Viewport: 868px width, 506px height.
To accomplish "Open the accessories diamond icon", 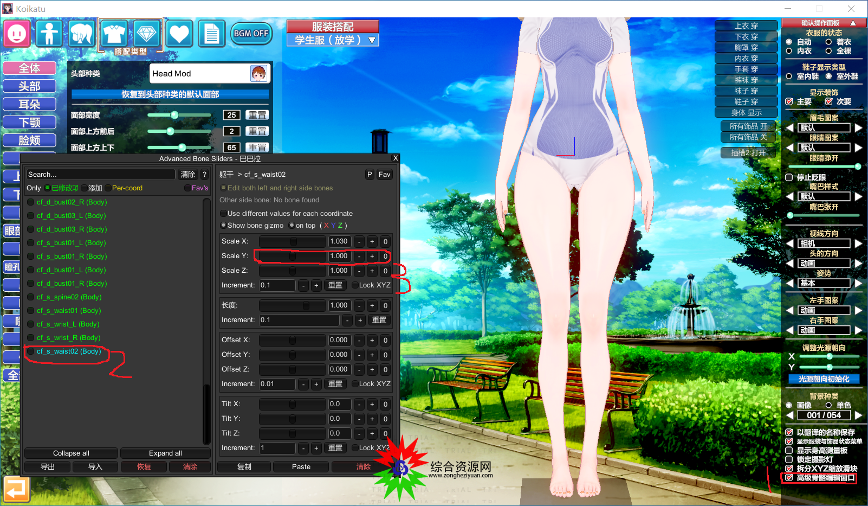I will pyautogui.click(x=146, y=34).
